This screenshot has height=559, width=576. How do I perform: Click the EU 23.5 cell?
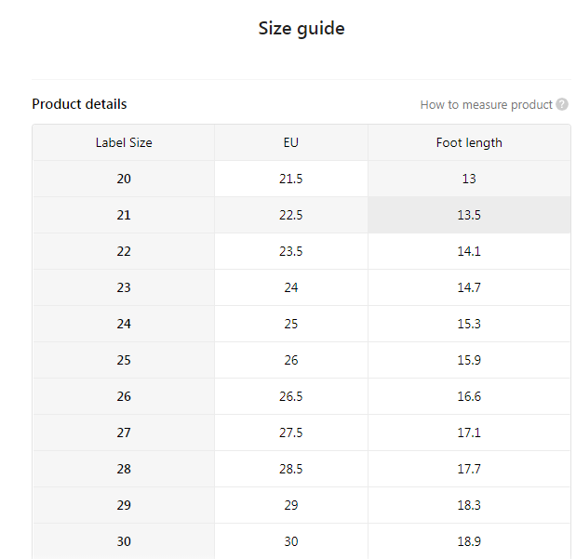coord(291,251)
